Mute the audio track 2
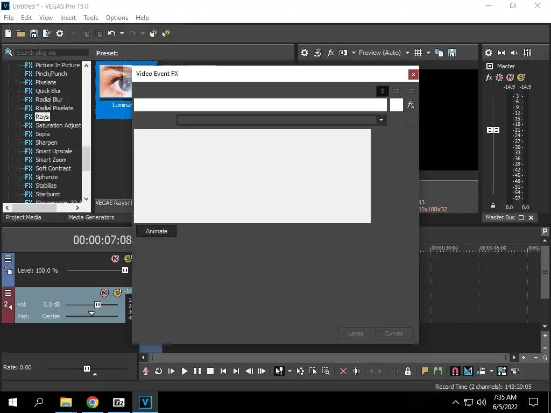The image size is (551, 413). click(x=104, y=293)
